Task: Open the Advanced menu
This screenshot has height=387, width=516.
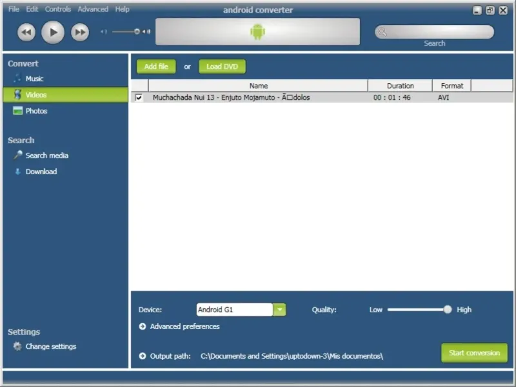Action: pos(93,9)
